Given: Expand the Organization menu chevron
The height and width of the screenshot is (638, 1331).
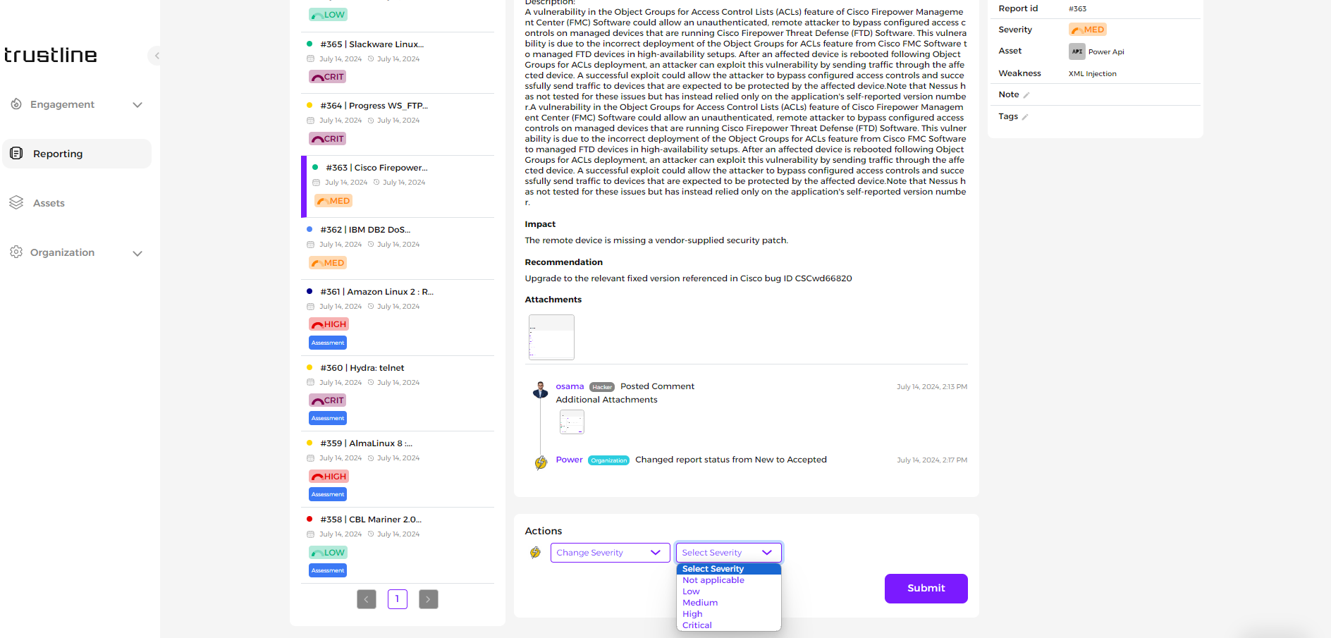Looking at the screenshot, I should coord(137,253).
